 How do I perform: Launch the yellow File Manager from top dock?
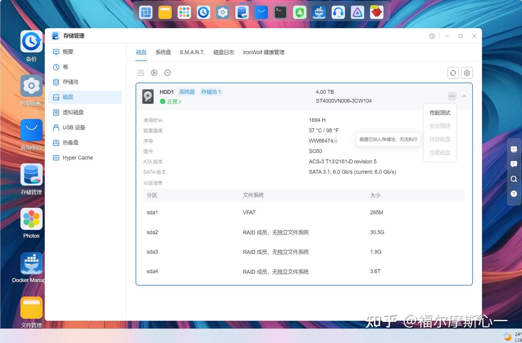point(165,12)
